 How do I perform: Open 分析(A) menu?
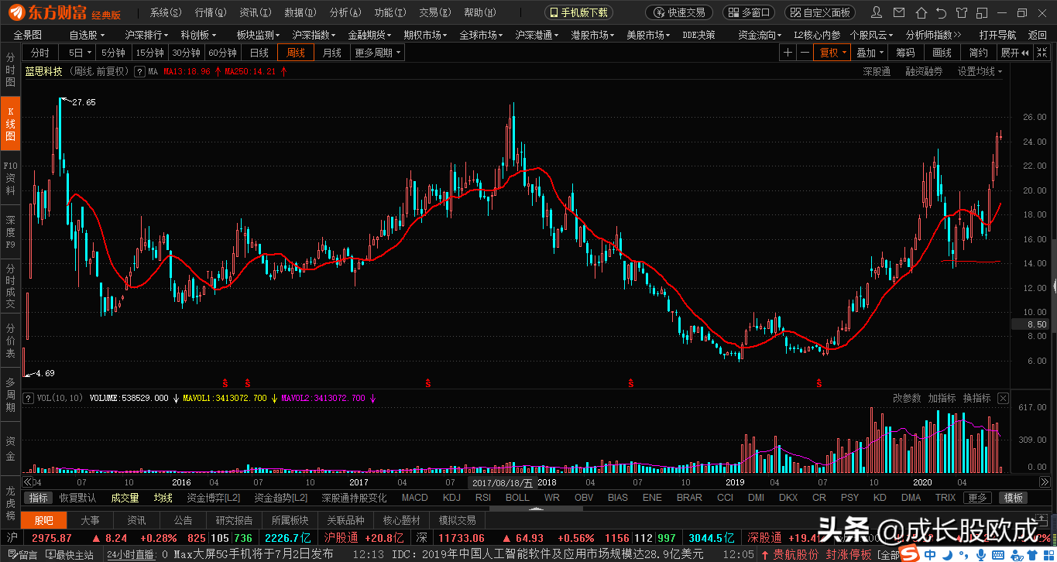tap(345, 12)
